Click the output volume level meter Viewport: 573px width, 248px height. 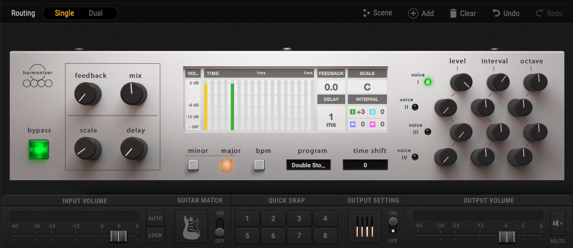[478, 215]
